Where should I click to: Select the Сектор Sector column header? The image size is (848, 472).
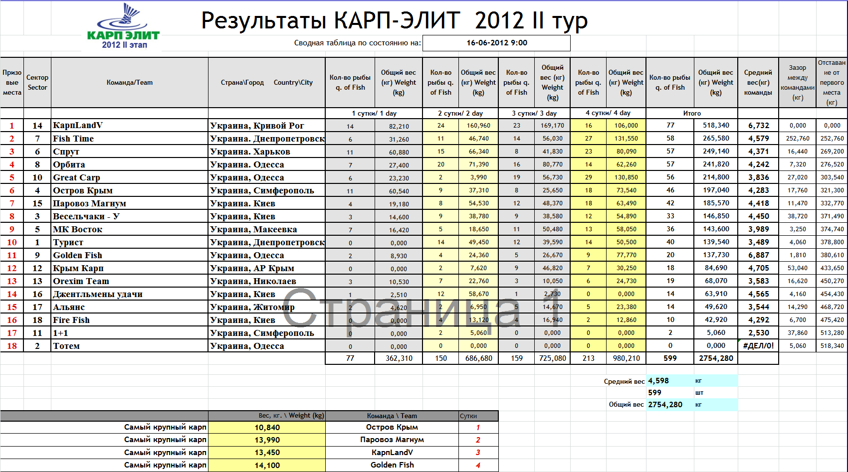pyautogui.click(x=37, y=82)
